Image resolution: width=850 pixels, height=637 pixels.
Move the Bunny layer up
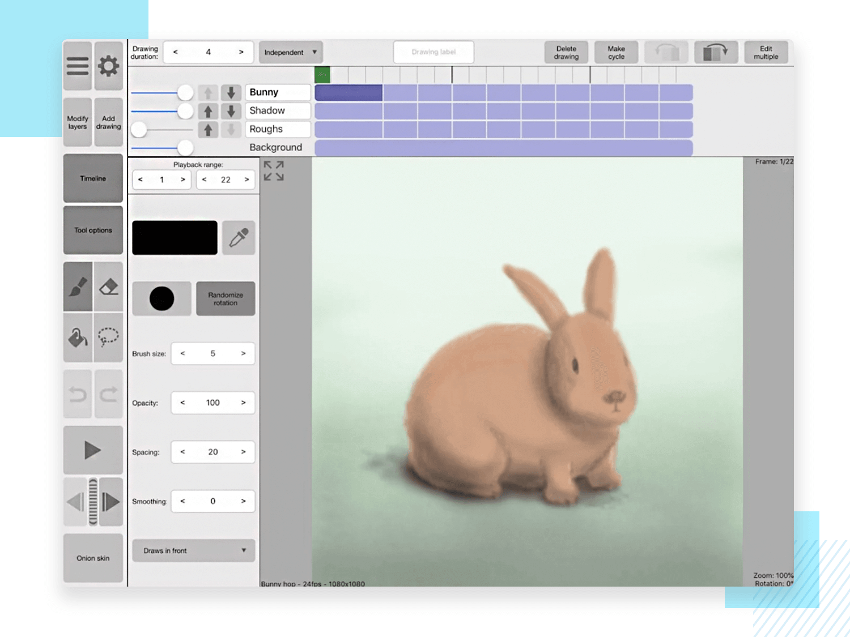click(208, 92)
